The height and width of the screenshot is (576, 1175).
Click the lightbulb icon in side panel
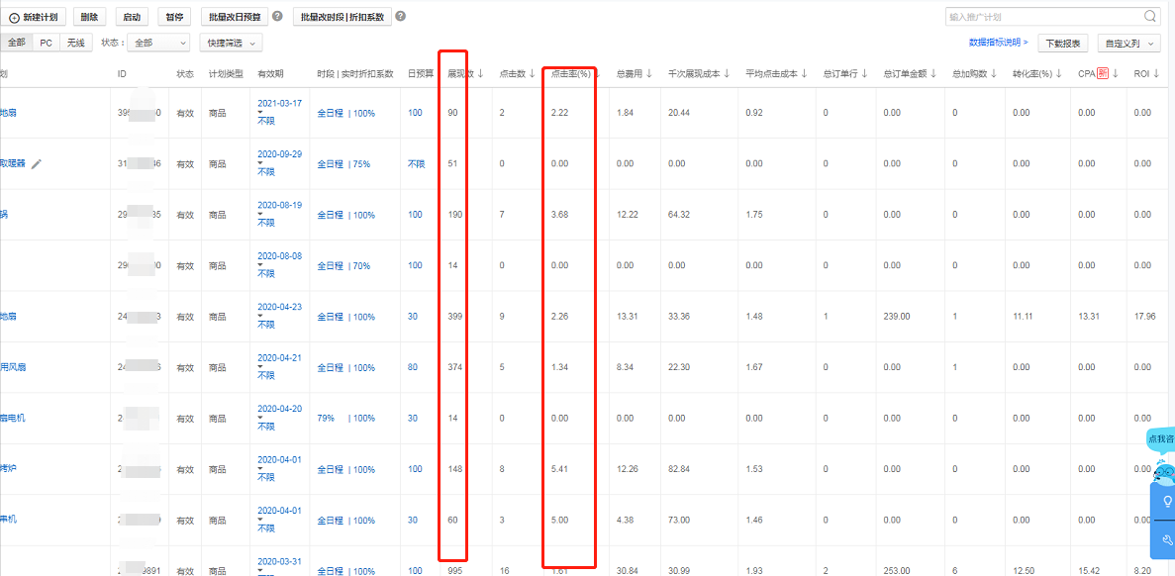pos(1166,501)
